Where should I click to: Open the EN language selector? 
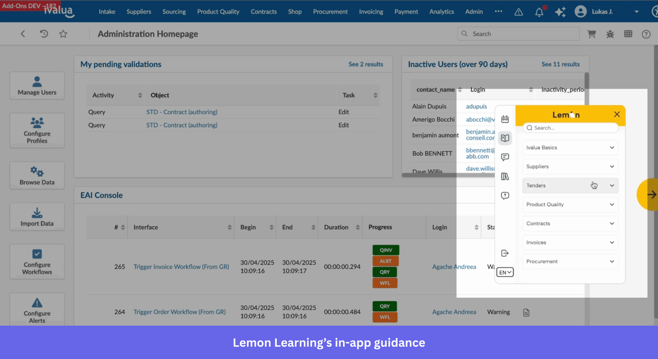tap(505, 272)
